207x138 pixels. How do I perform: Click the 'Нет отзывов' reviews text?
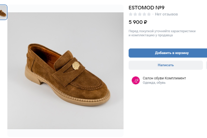pos(166,14)
